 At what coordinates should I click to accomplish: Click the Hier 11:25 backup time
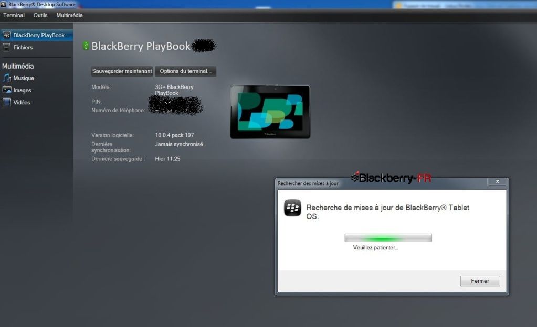(x=167, y=159)
